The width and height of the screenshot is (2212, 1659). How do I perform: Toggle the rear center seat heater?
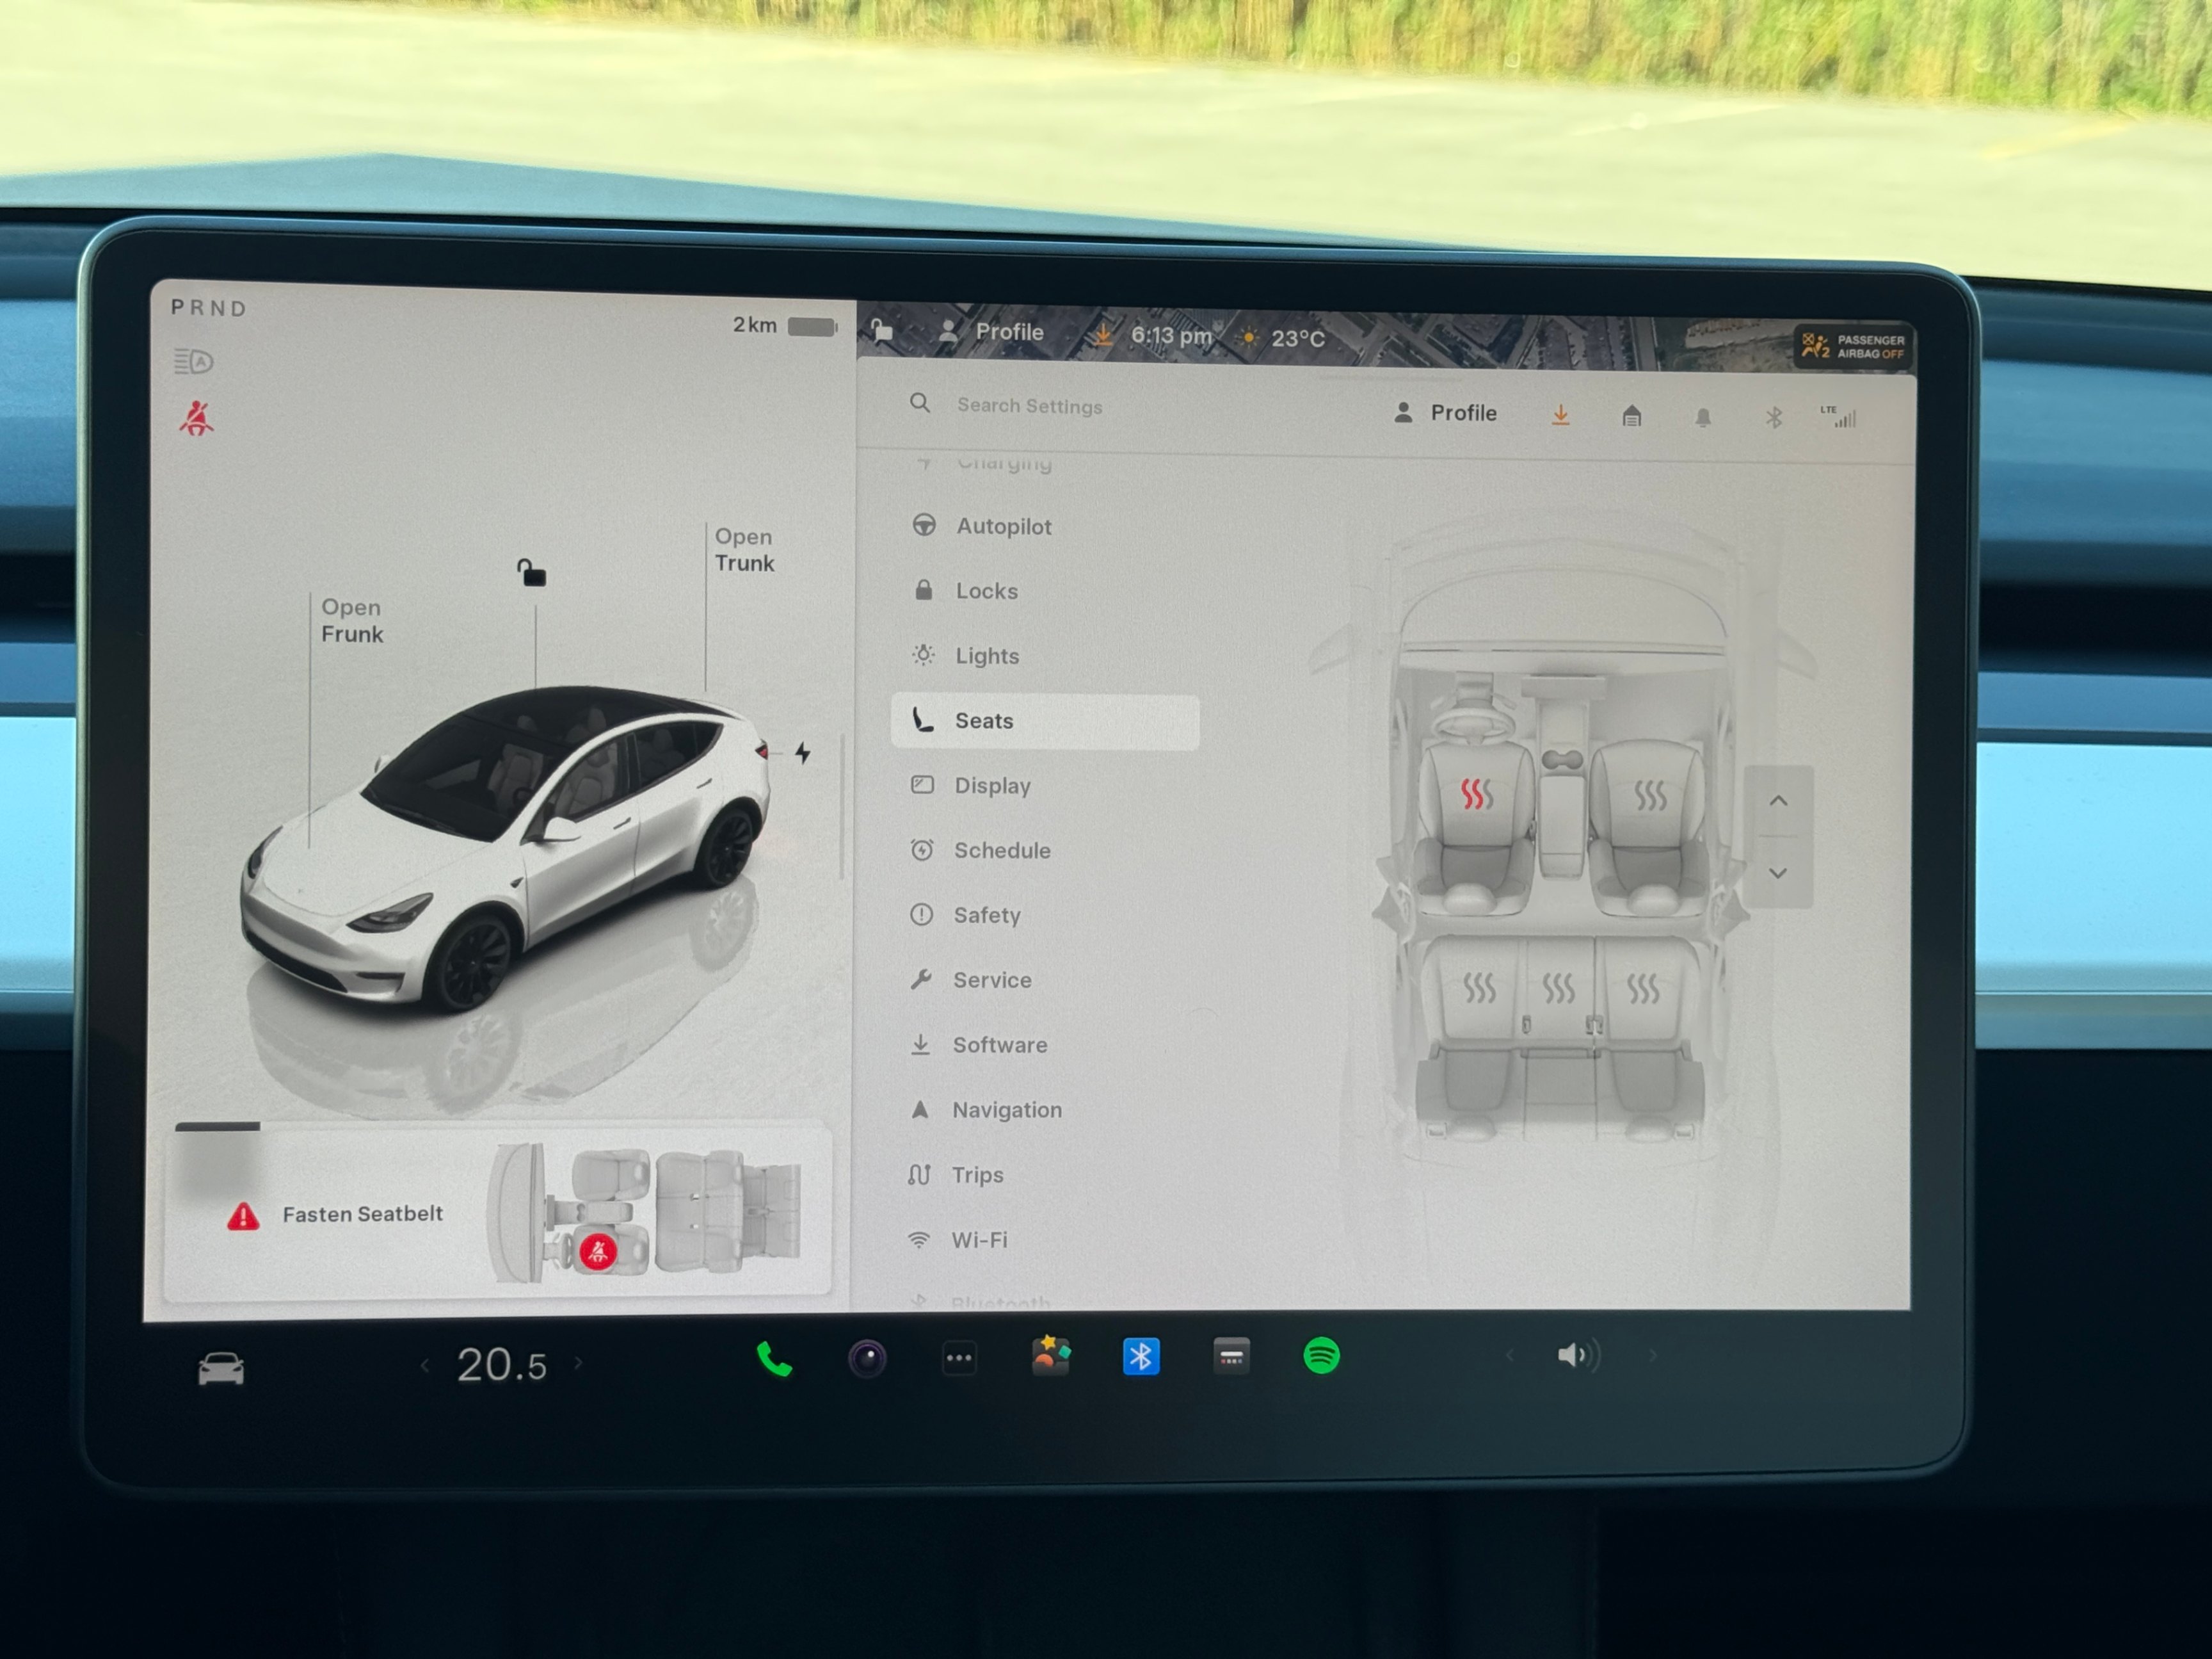[x=1558, y=989]
